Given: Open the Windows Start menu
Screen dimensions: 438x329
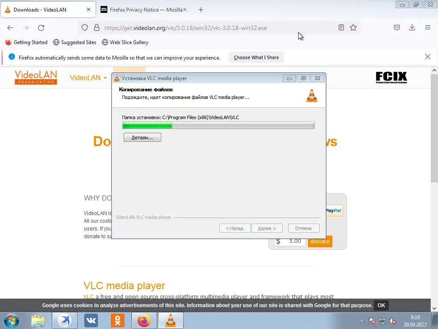Looking at the screenshot, I should tap(11, 320).
